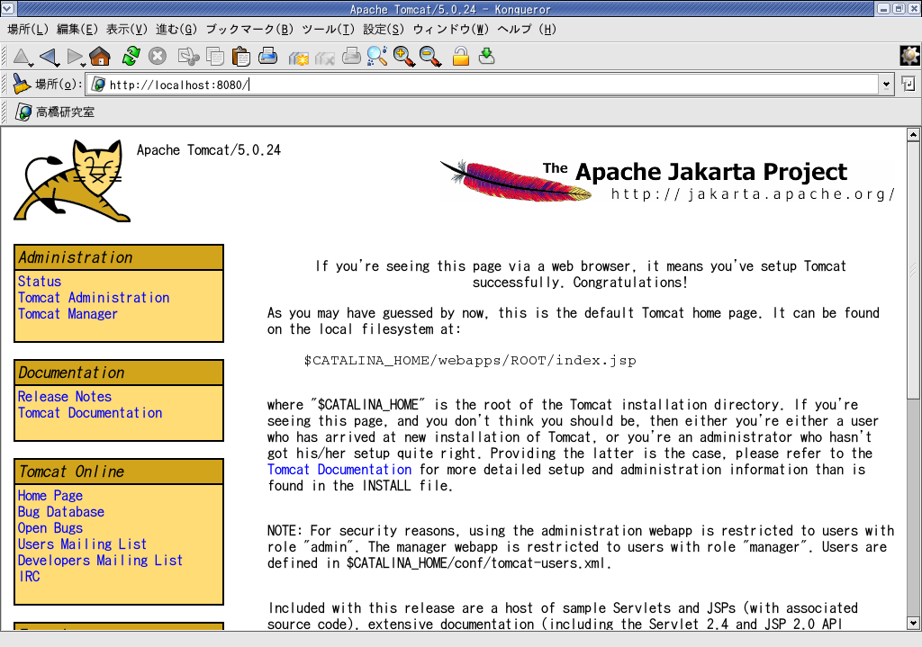Open the Tomcat Manager link
The height and width of the screenshot is (647, 922).
[x=68, y=314]
